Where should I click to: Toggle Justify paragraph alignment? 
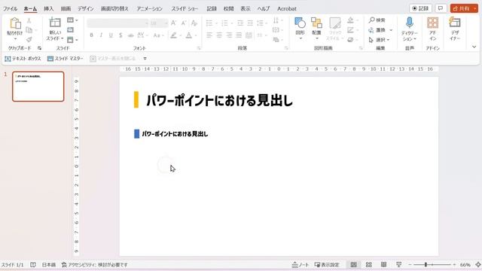(x=239, y=35)
